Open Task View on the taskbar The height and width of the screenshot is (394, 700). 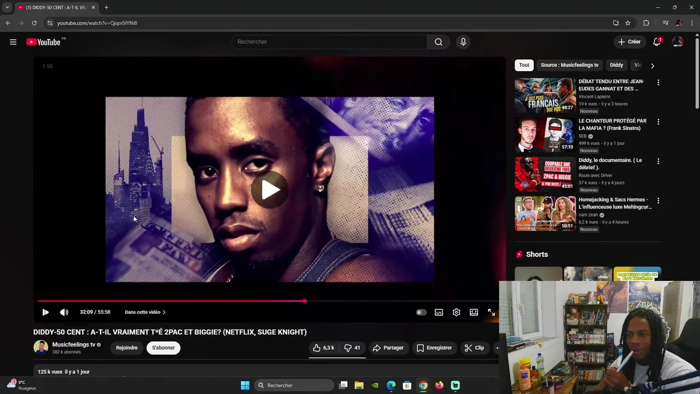click(343, 385)
